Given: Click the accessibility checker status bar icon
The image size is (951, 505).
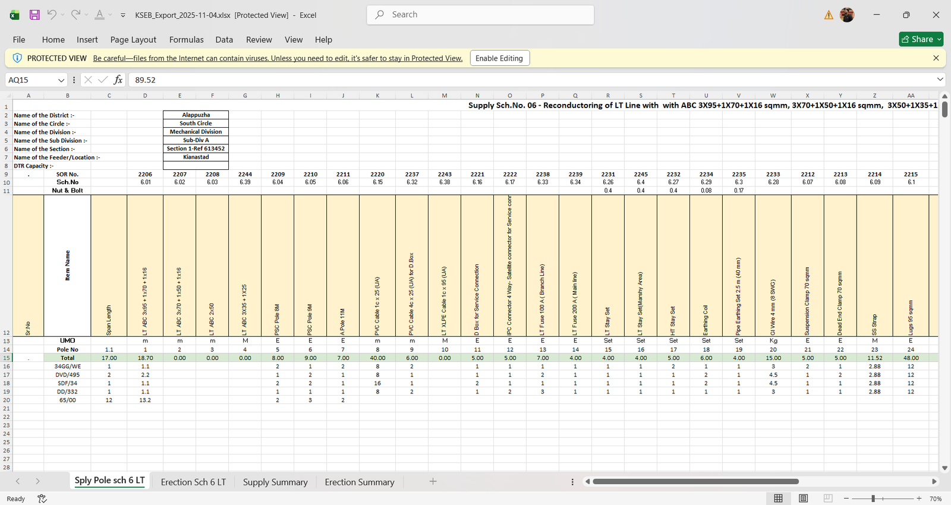Looking at the screenshot, I should 42,498.
